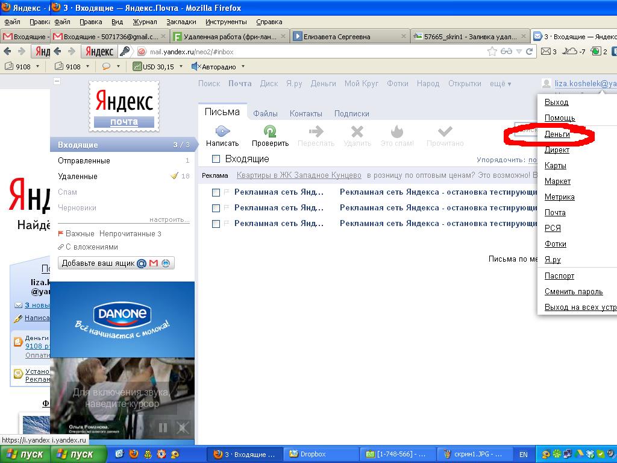Open the Закладки menu
This screenshot has width=617, height=463.
[x=181, y=22]
